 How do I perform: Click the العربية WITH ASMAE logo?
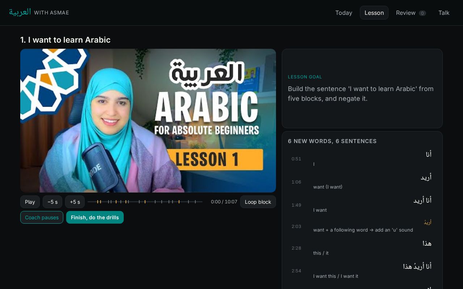39,12
